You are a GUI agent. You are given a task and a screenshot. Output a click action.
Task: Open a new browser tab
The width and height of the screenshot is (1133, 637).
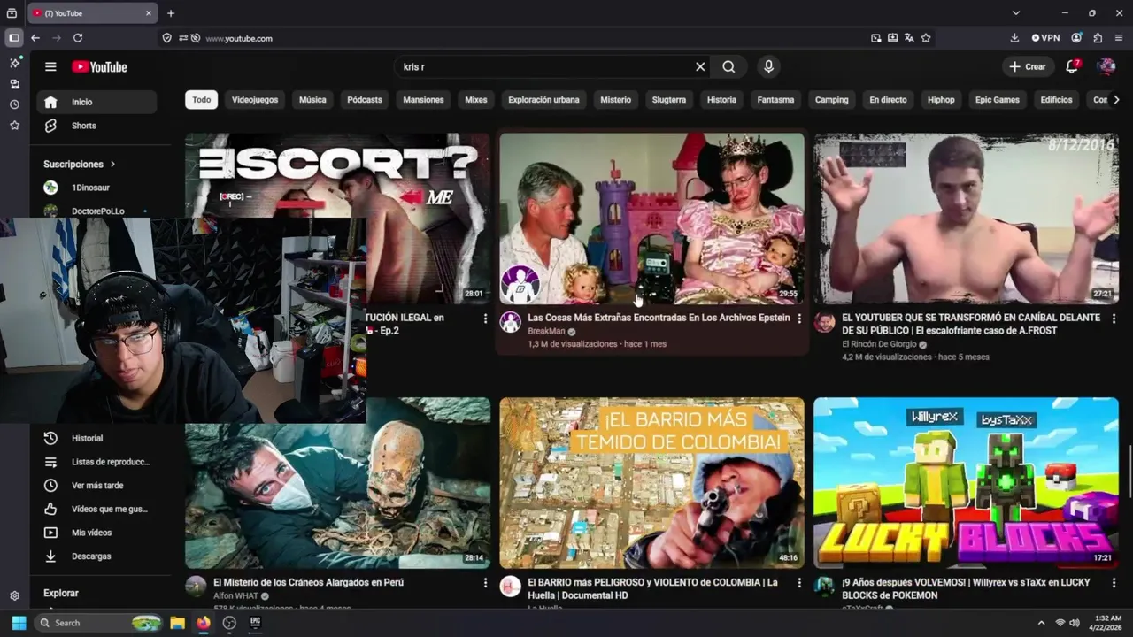tap(171, 13)
